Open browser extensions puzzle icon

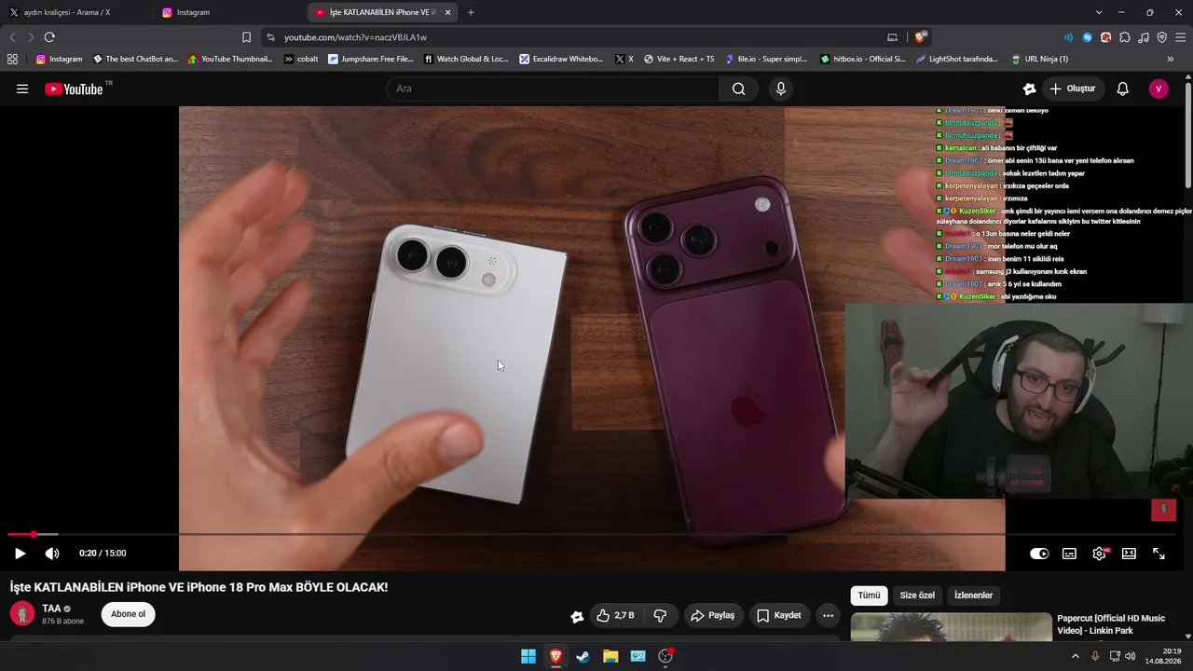coord(1124,37)
